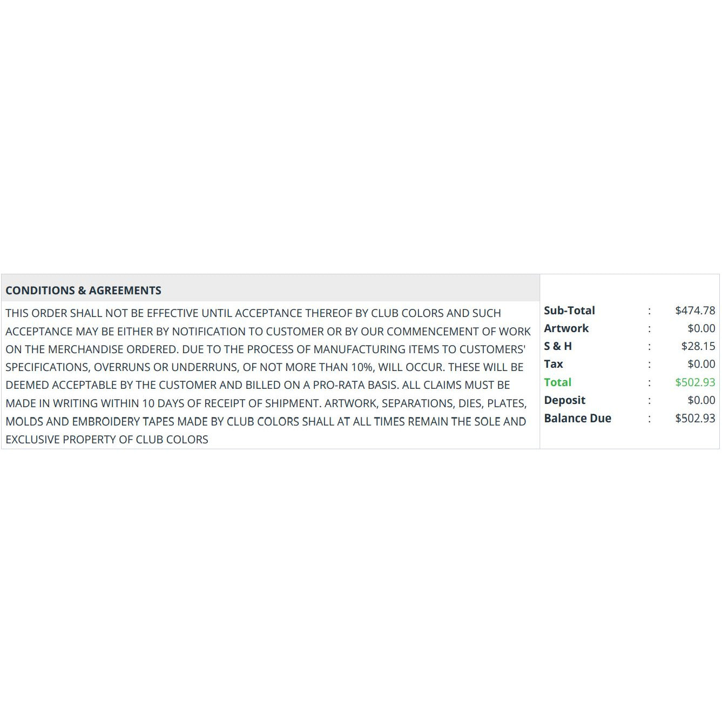
Task: Select the S & H label
Action: (558, 346)
